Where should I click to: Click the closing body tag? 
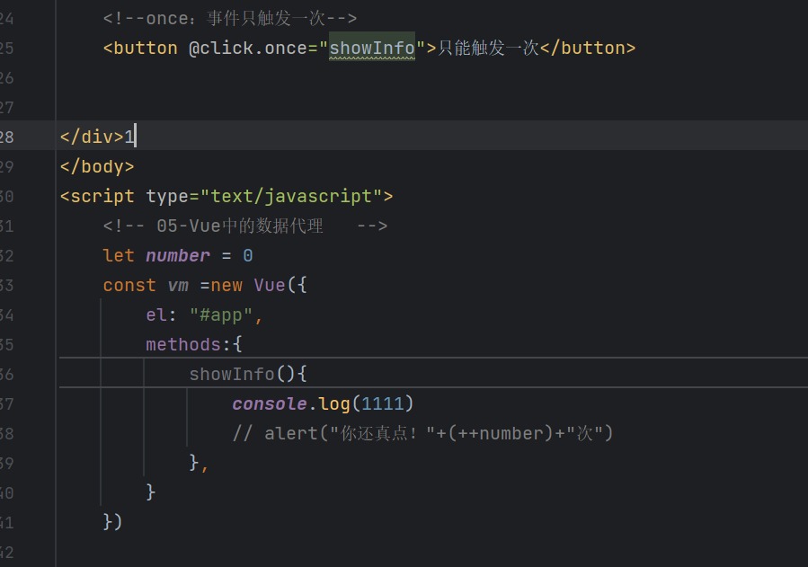tap(97, 166)
